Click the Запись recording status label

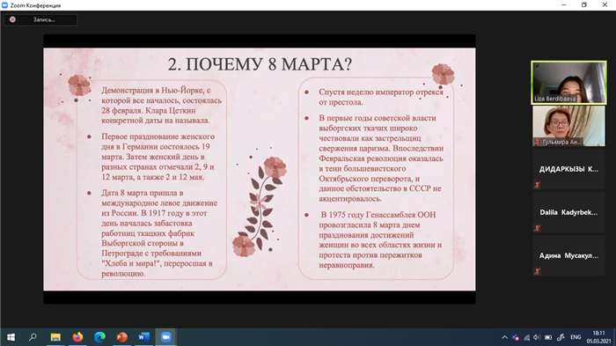click(44, 19)
